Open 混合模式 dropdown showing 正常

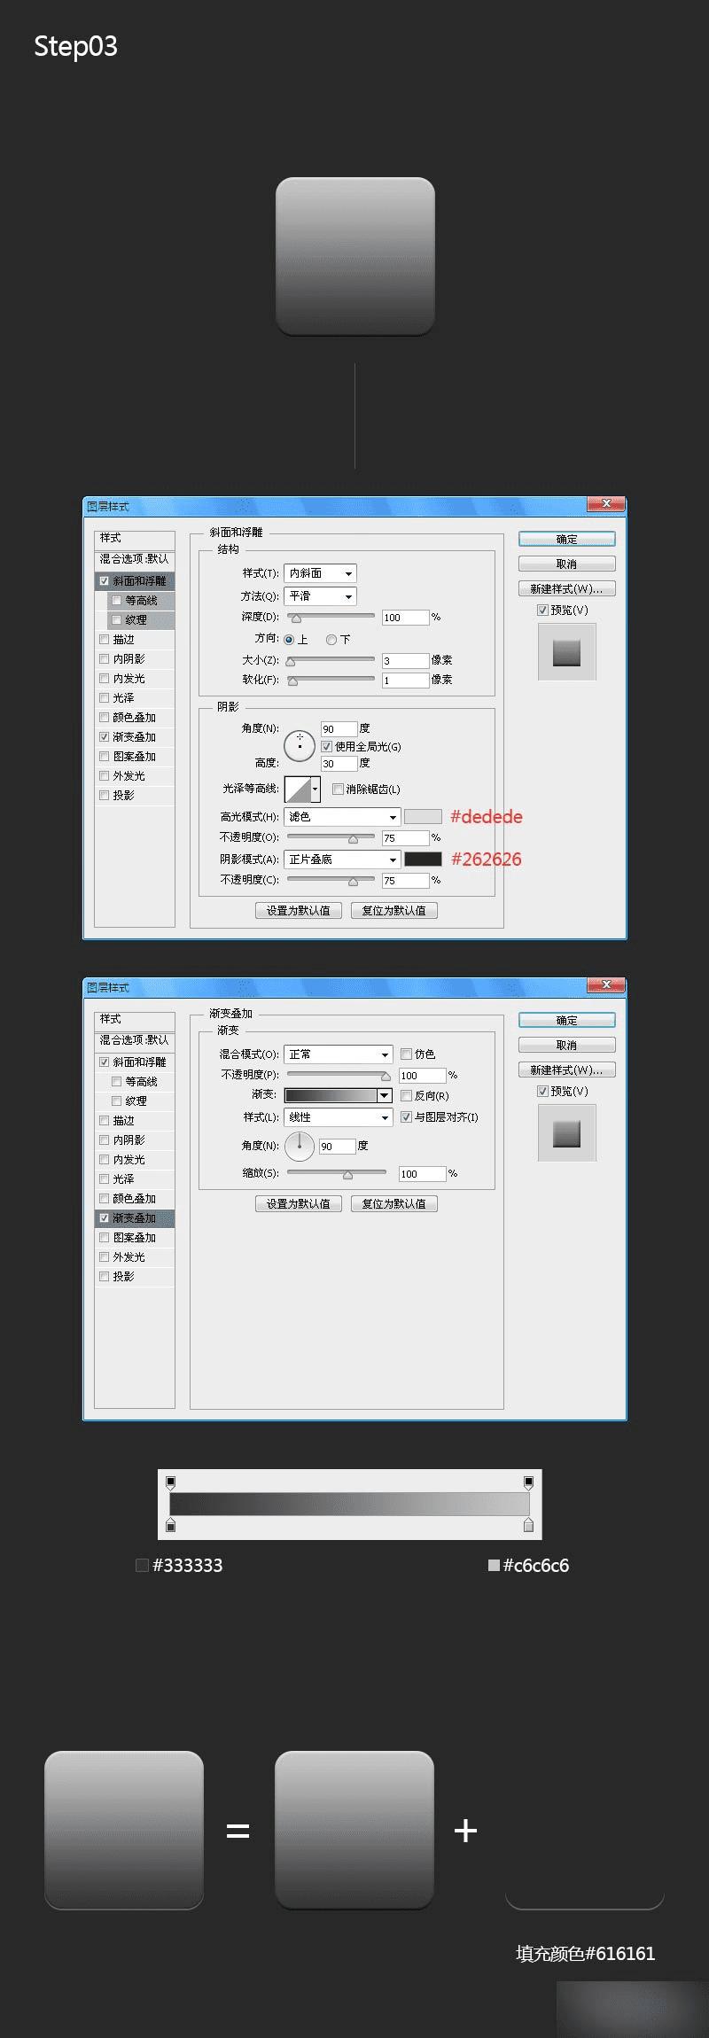338,1054
